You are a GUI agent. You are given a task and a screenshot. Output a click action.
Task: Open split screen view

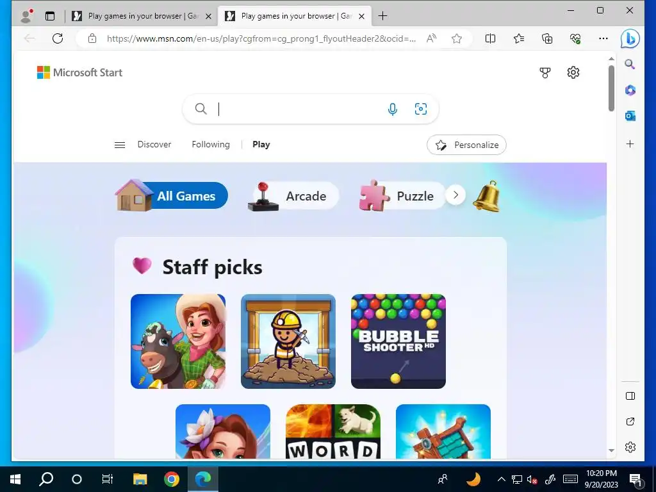(490, 39)
